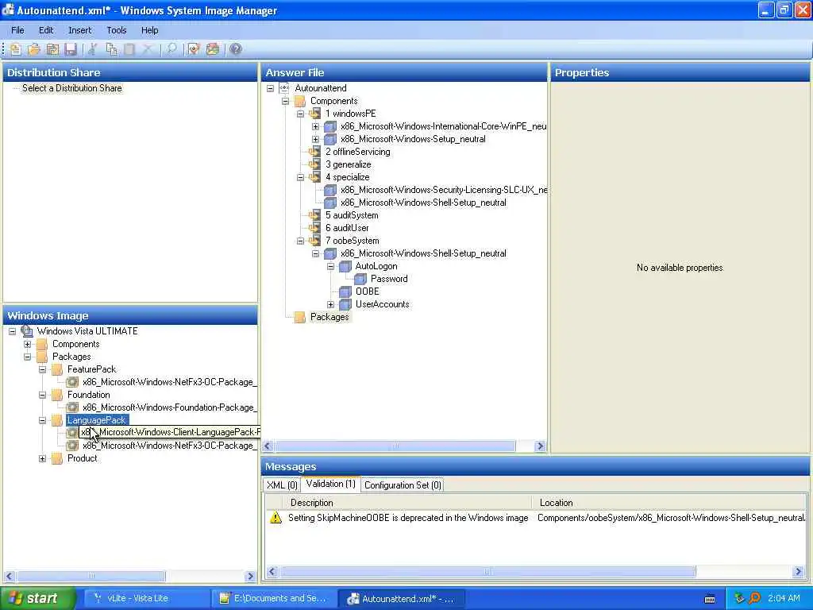Switch to the Configuration Set (0) tab
Image resolution: width=813 pixels, height=610 pixels.
[403, 485]
